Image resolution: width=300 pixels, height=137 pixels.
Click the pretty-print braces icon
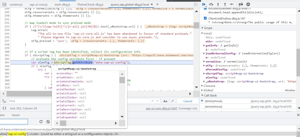click(x=4, y=108)
